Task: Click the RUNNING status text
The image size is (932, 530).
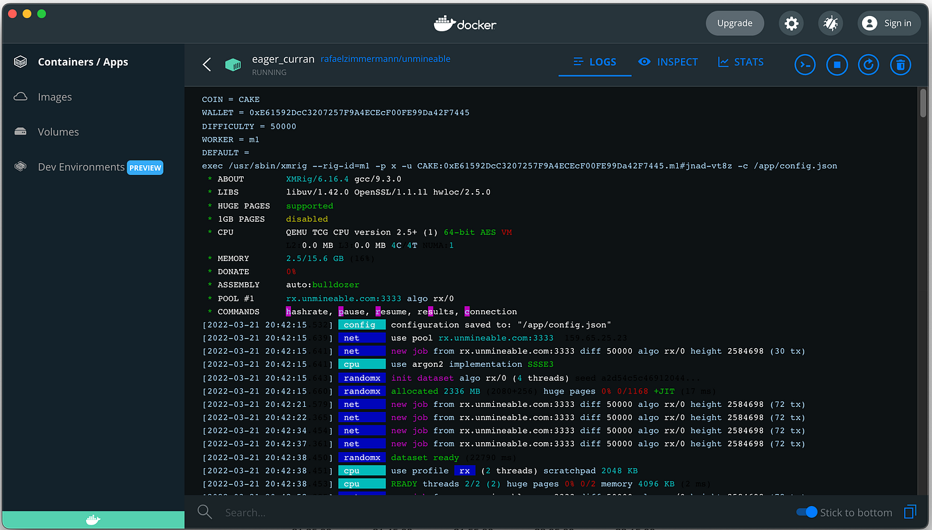Action: (269, 72)
